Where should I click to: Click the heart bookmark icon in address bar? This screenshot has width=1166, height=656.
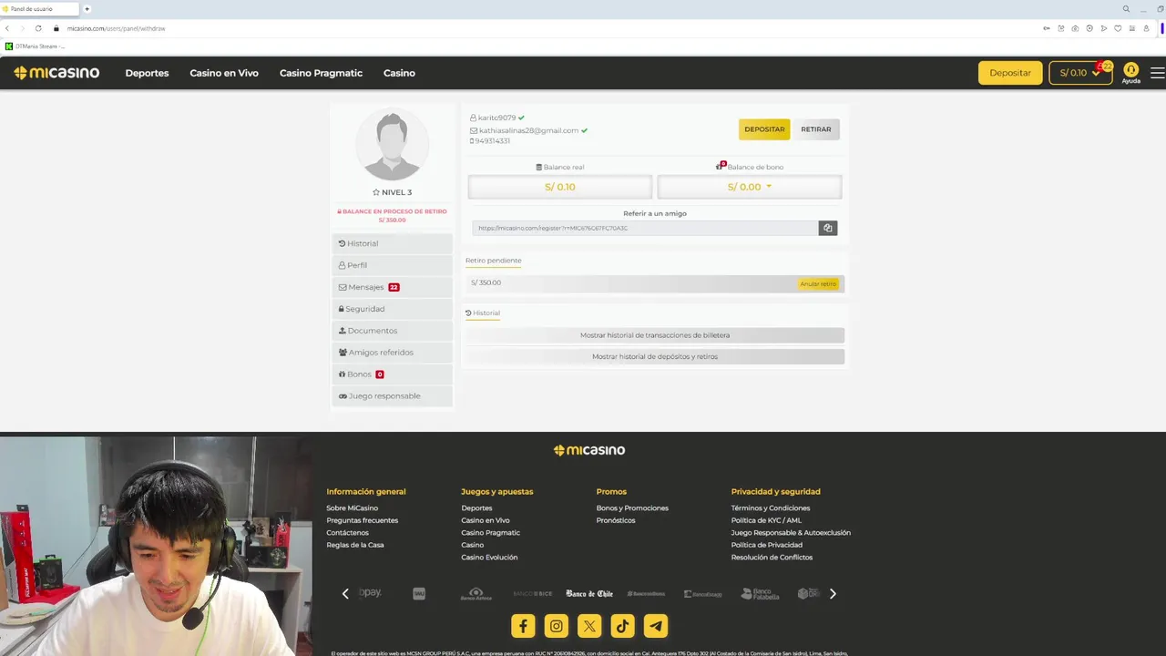click(1118, 28)
